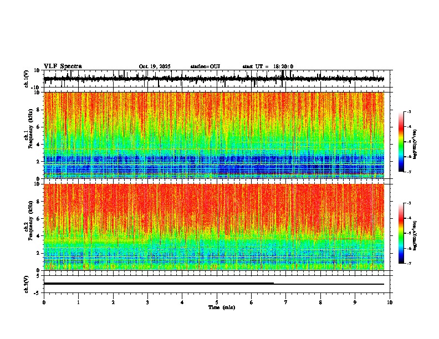Click time axis tick label "2"

tap(113, 302)
